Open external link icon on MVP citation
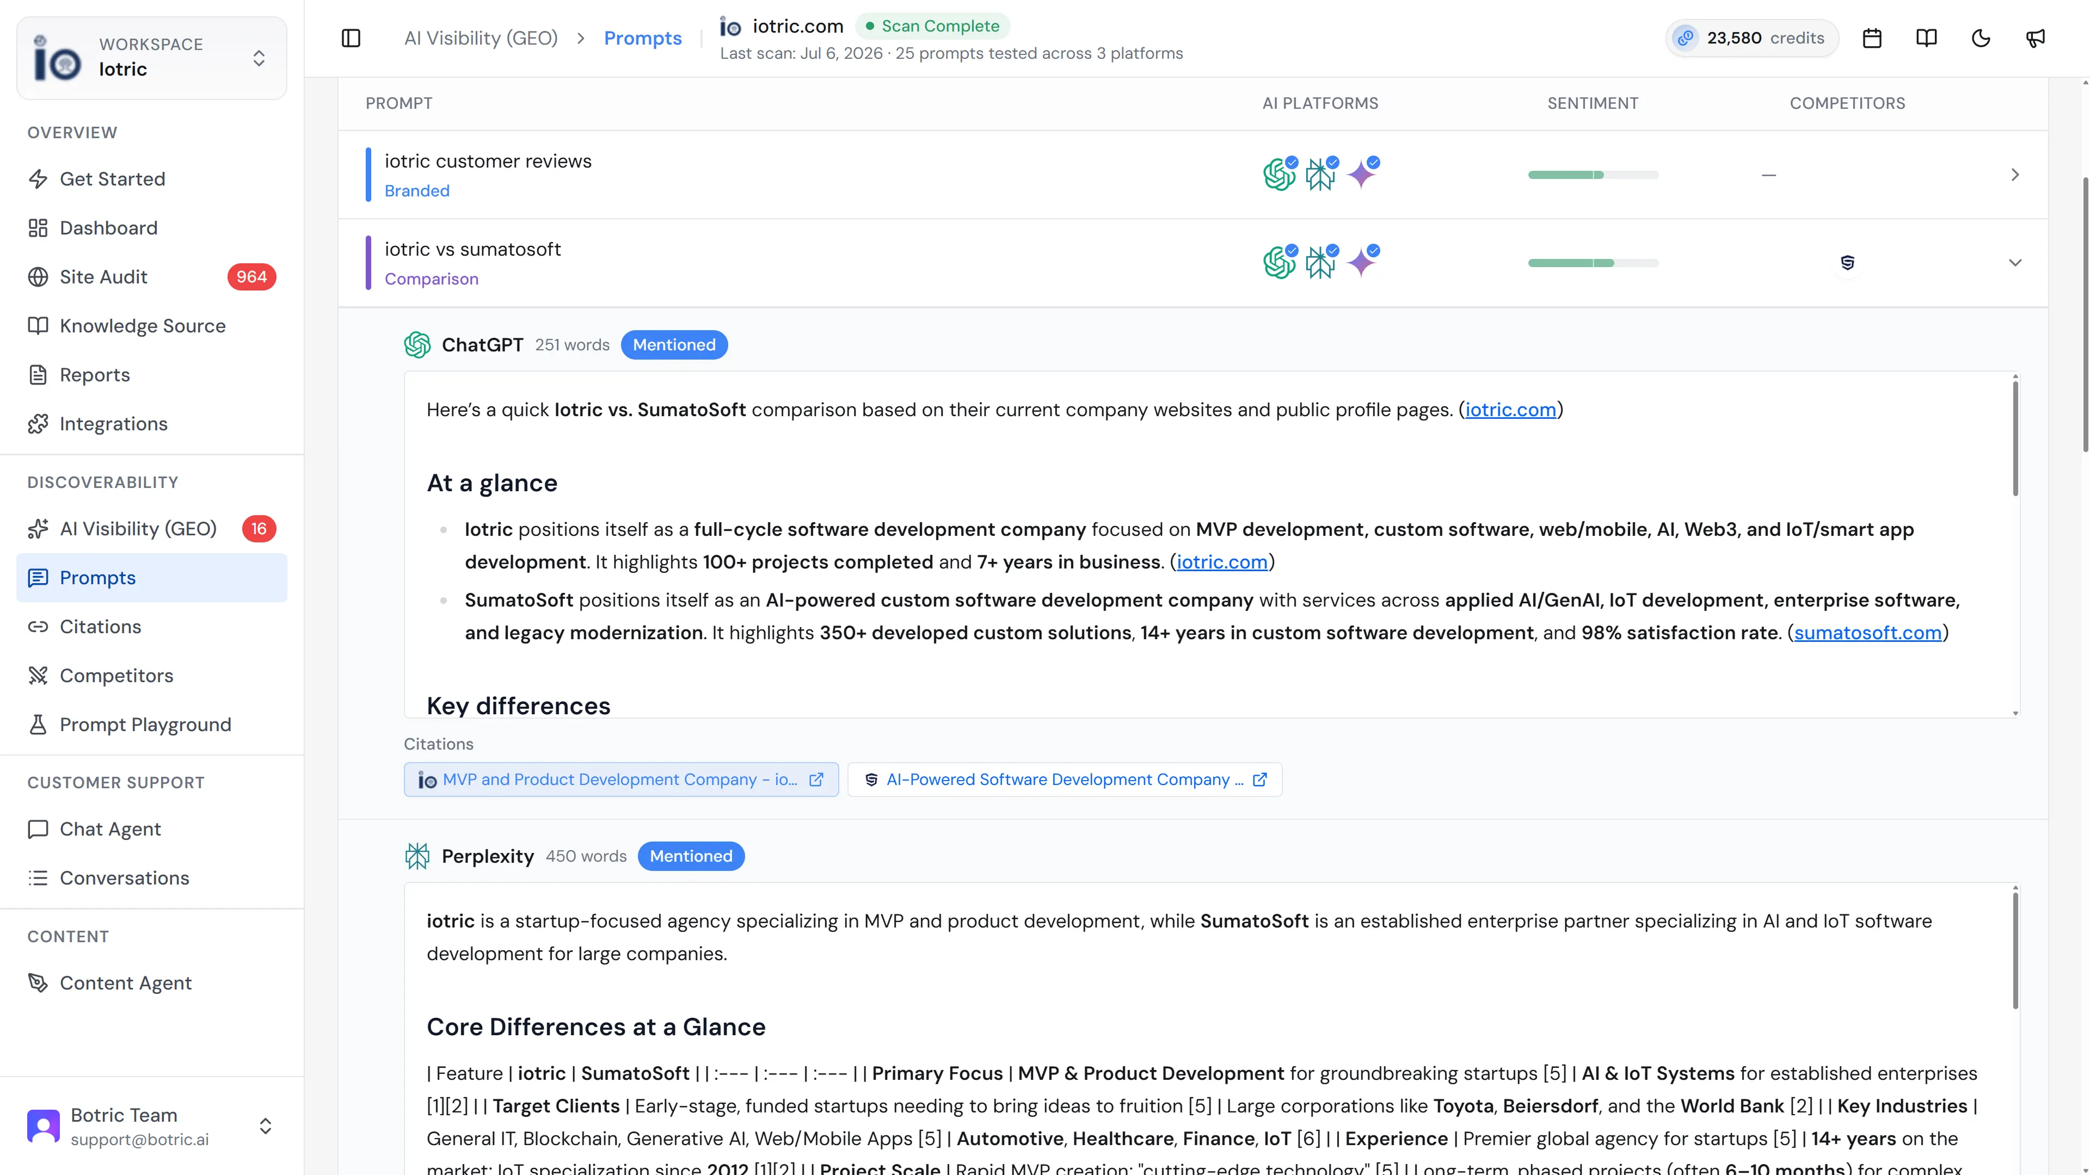This screenshot has width=2090, height=1175. coord(816,780)
